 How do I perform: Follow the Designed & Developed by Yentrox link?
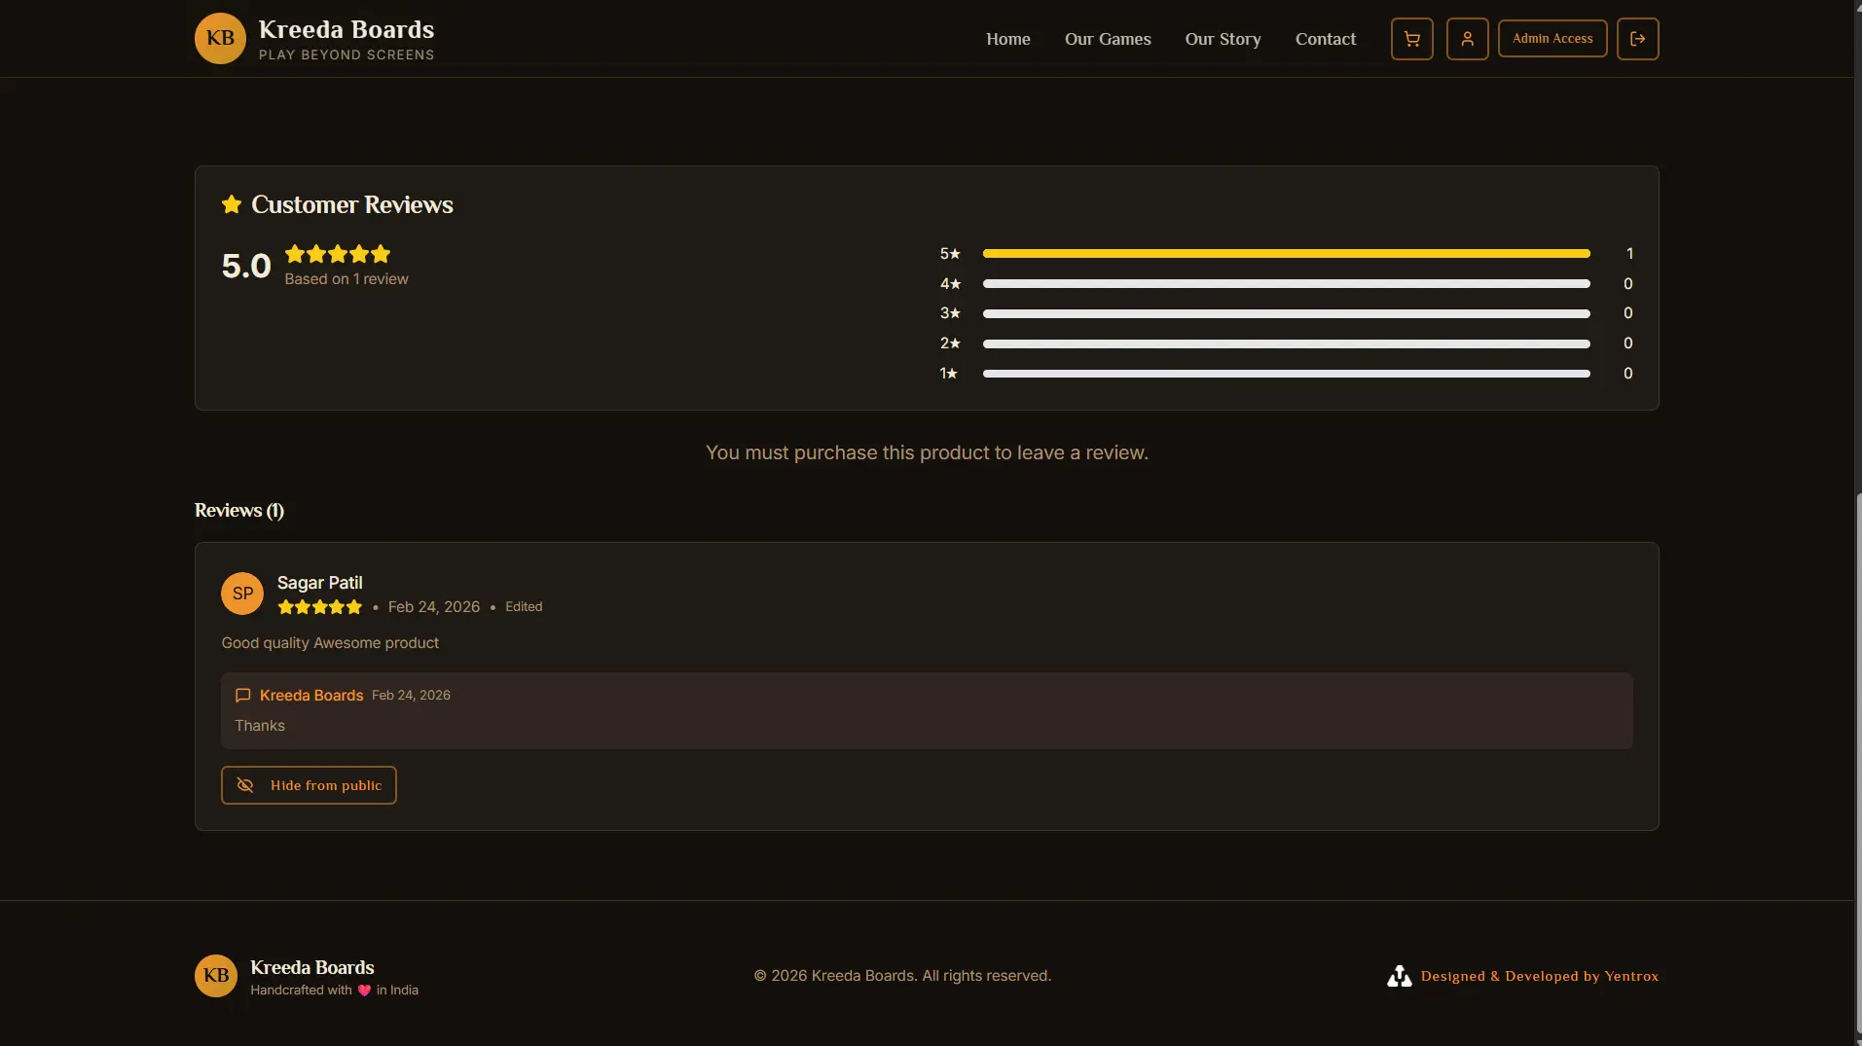pyautogui.click(x=1539, y=976)
